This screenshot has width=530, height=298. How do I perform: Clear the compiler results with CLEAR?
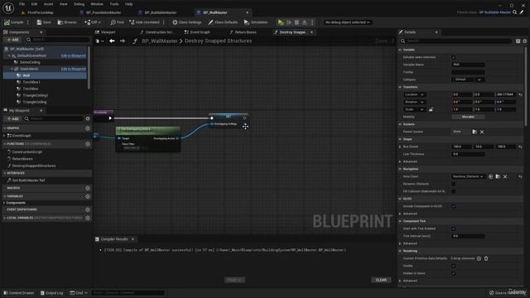click(x=381, y=280)
